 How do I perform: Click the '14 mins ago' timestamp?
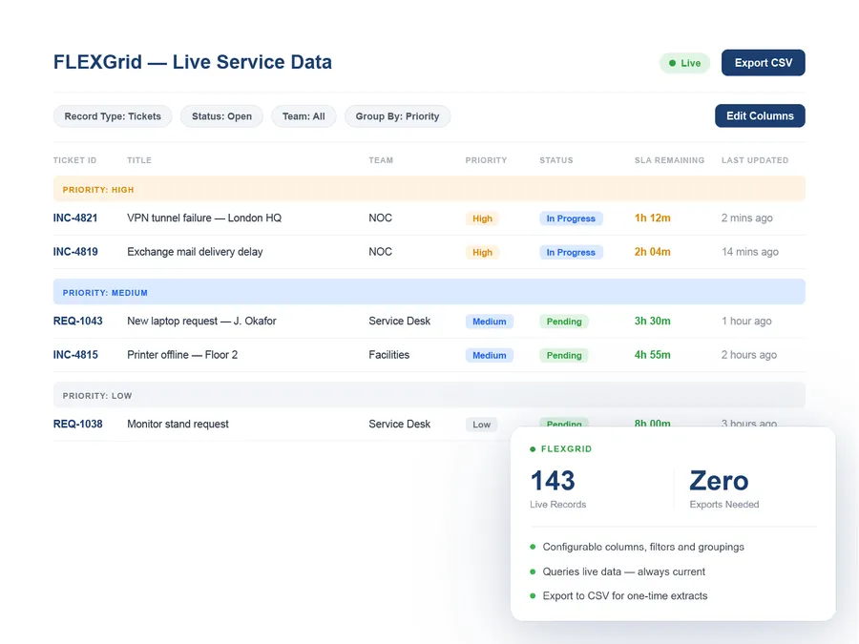[750, 252]
